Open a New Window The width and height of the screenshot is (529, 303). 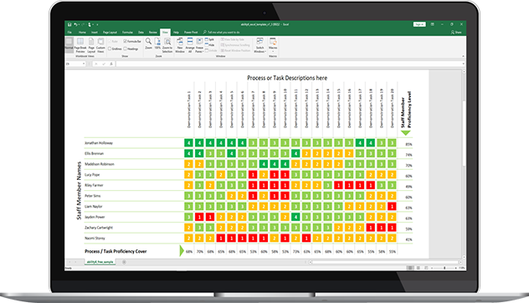coord(180,45)
